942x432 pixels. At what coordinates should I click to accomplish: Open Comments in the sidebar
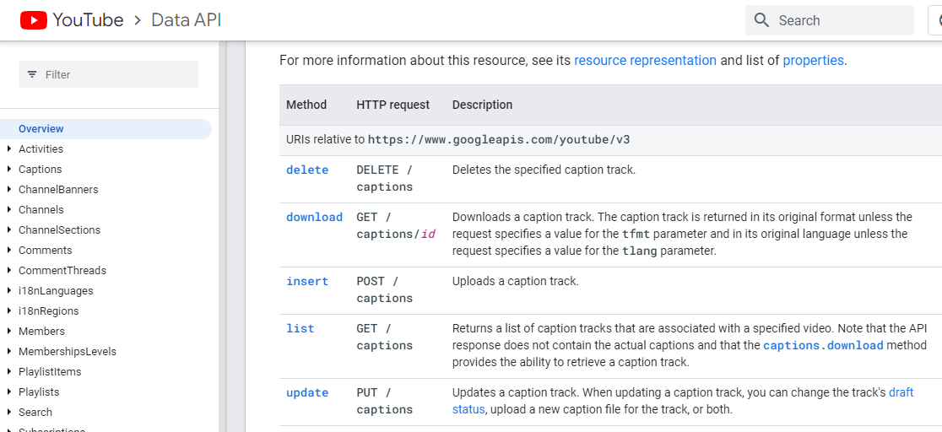pyautogui.click(x=45, y=250)
